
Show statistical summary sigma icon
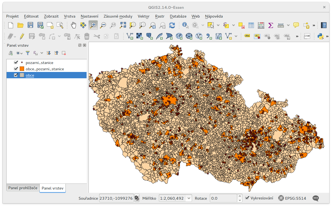pyautogui.click(x=271, y=25)
